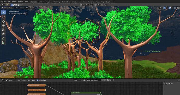Open the Render menu
180x95 pixels.
[14, 2]
